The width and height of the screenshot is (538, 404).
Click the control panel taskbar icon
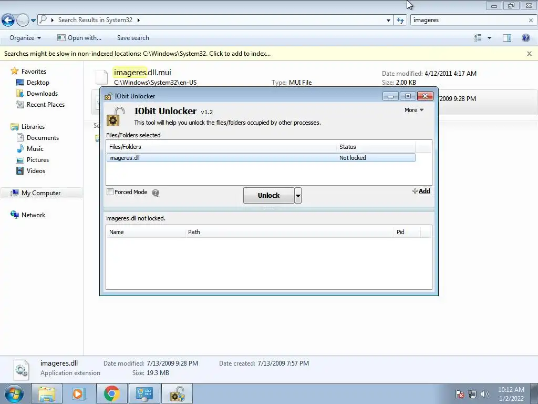pyautogui.click(x=144, y=393)
